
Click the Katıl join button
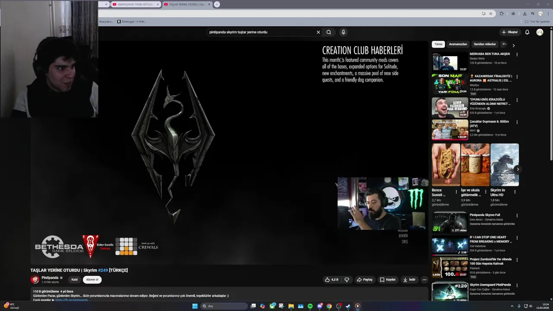[x=74, y=279]
